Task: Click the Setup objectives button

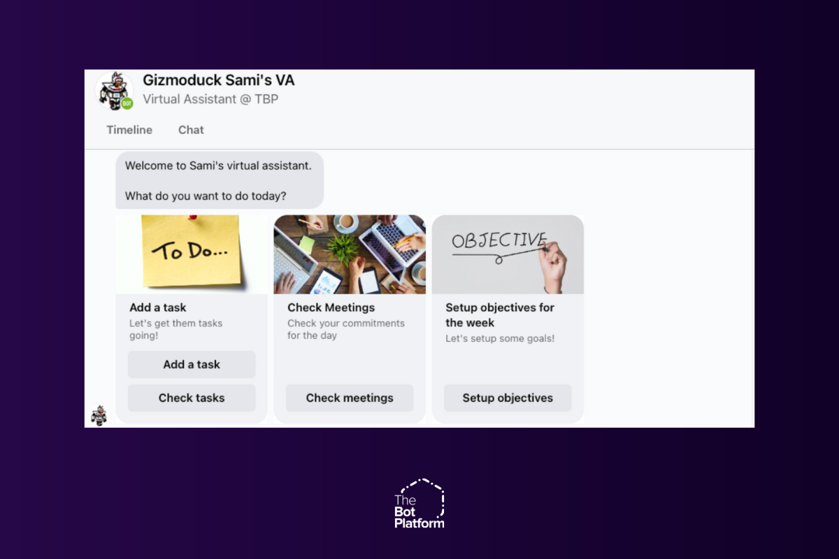Action: tap(508, 398)
